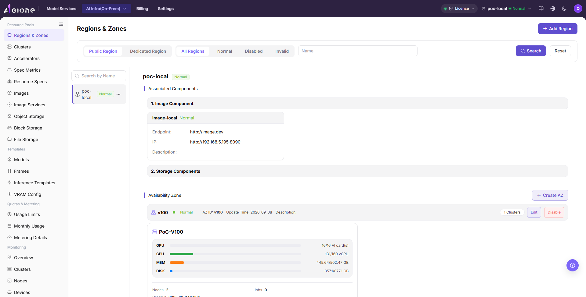
Task: Click the Usage Limits icon
Action: pyautogui.click(x=9, y=214)
